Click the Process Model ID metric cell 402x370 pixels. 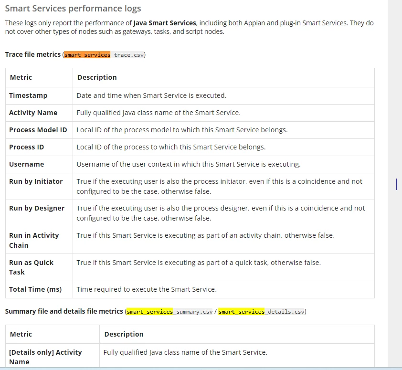(x=39, y=130)
